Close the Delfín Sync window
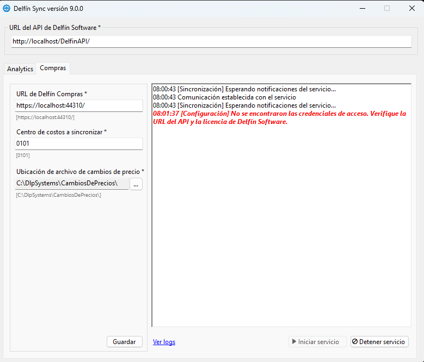The width and height of the screenshot is (424, 362). 412,8
